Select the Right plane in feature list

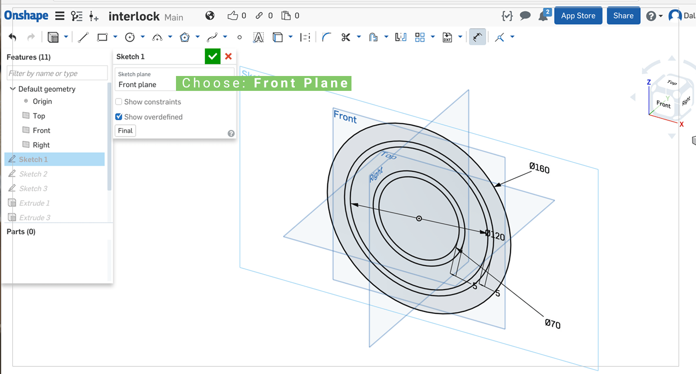pyautogui.click(x=41, y=145)
